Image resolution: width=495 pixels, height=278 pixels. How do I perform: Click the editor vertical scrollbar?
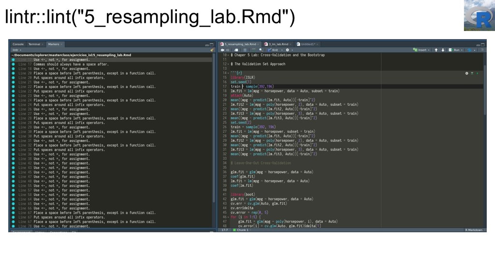[485, 90]
